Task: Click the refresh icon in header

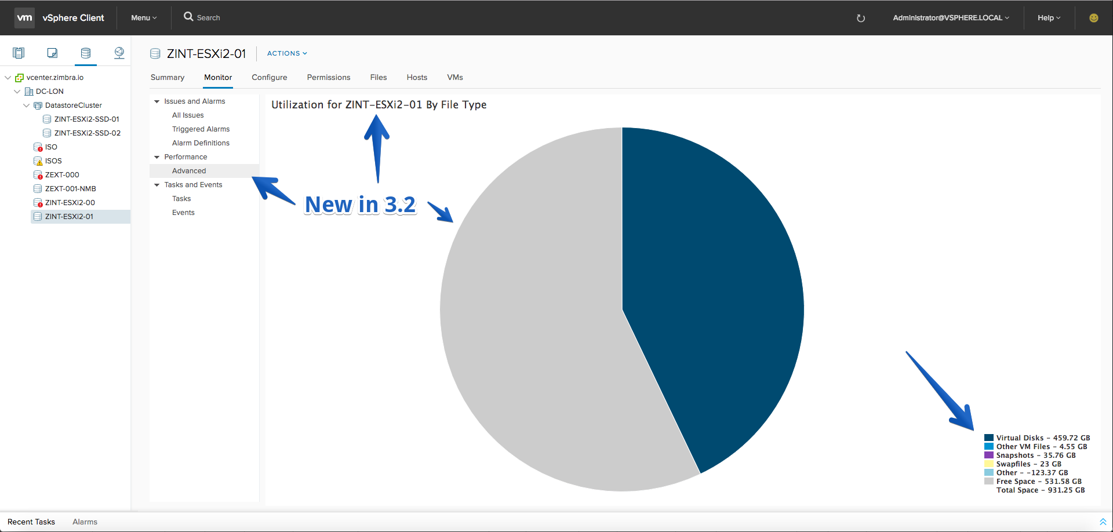Action: (861, 18)
